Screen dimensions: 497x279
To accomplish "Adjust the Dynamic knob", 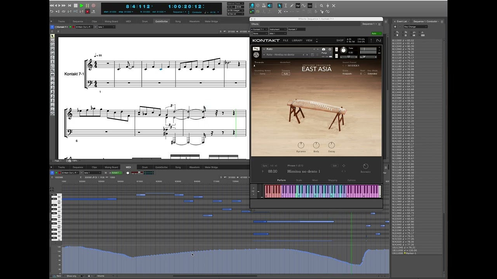I will [x=301, y=145].
